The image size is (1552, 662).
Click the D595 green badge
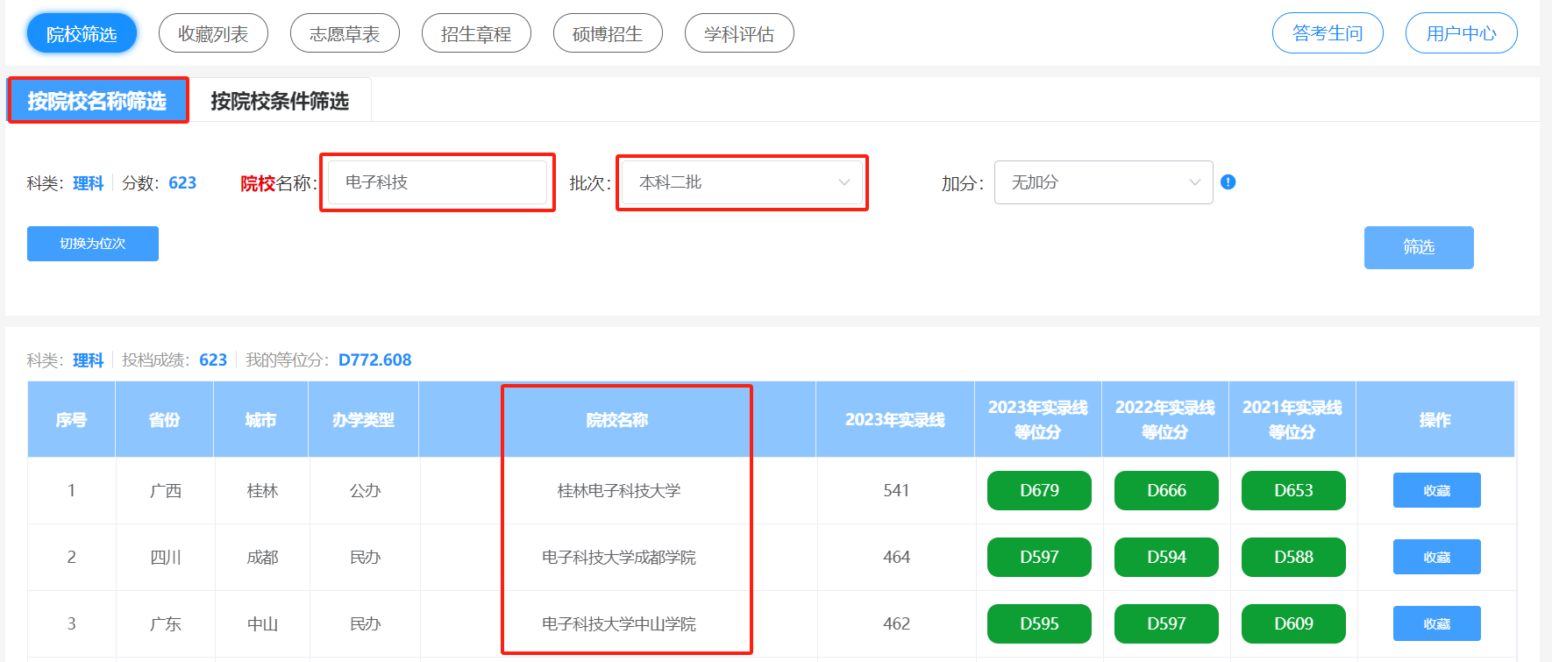1039,623
